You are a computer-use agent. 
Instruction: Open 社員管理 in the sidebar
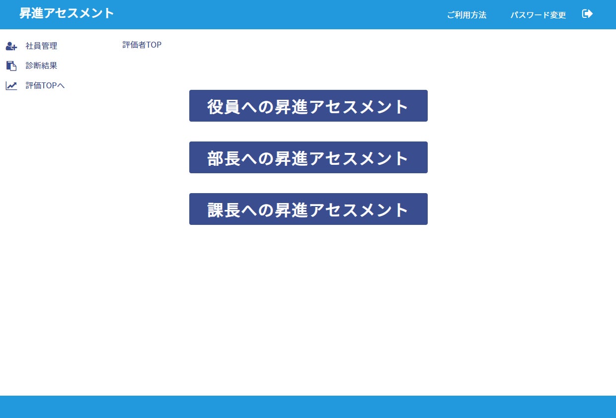[41, 46]
